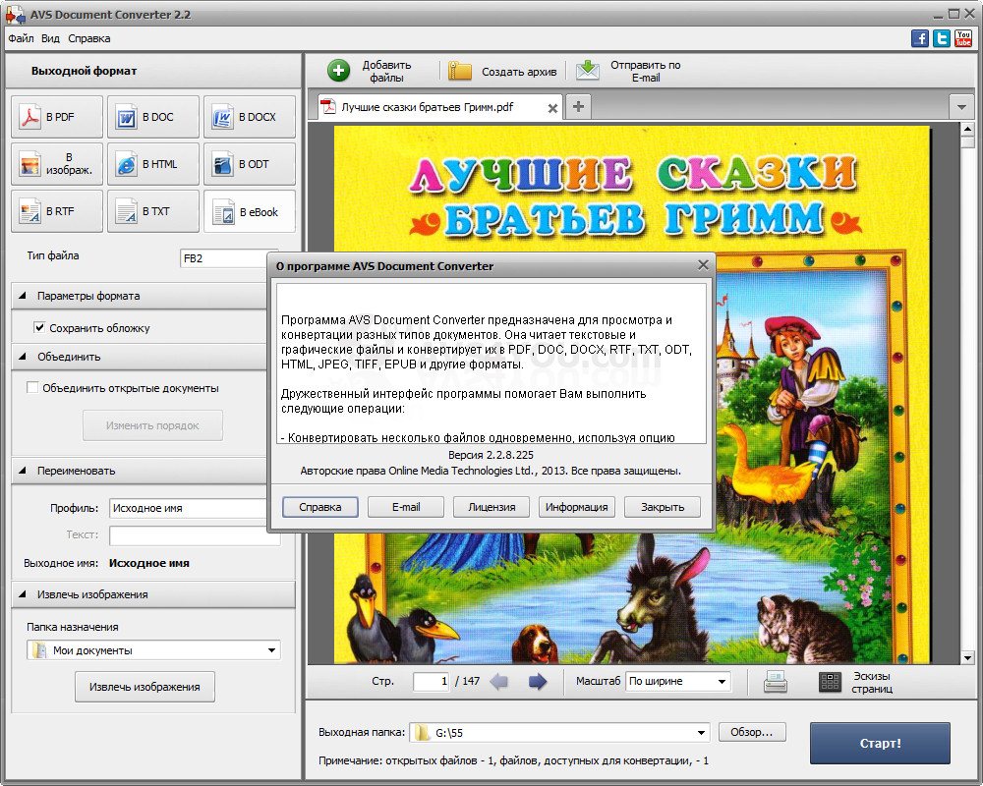Open the Файл menu
Image resolution: width=983 pixels, height=786 pixels.
21,38
